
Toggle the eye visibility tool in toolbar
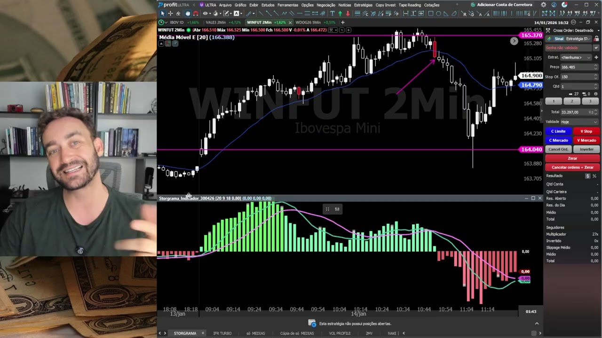(x=205, y=13)
